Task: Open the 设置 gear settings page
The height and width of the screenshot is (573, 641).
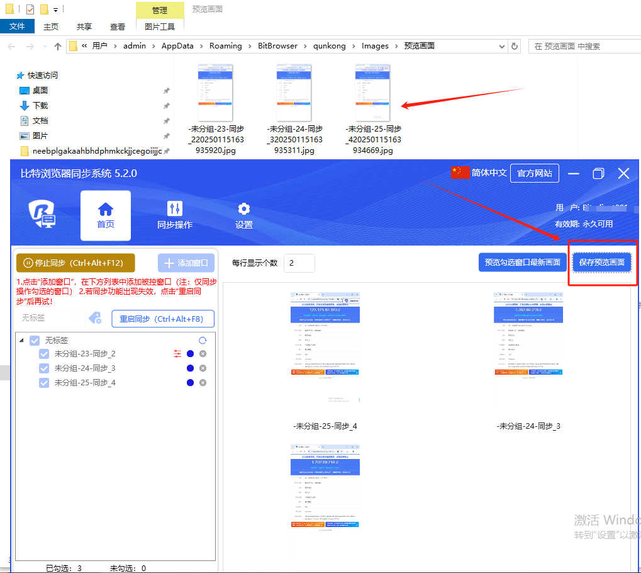Action: 244,215
